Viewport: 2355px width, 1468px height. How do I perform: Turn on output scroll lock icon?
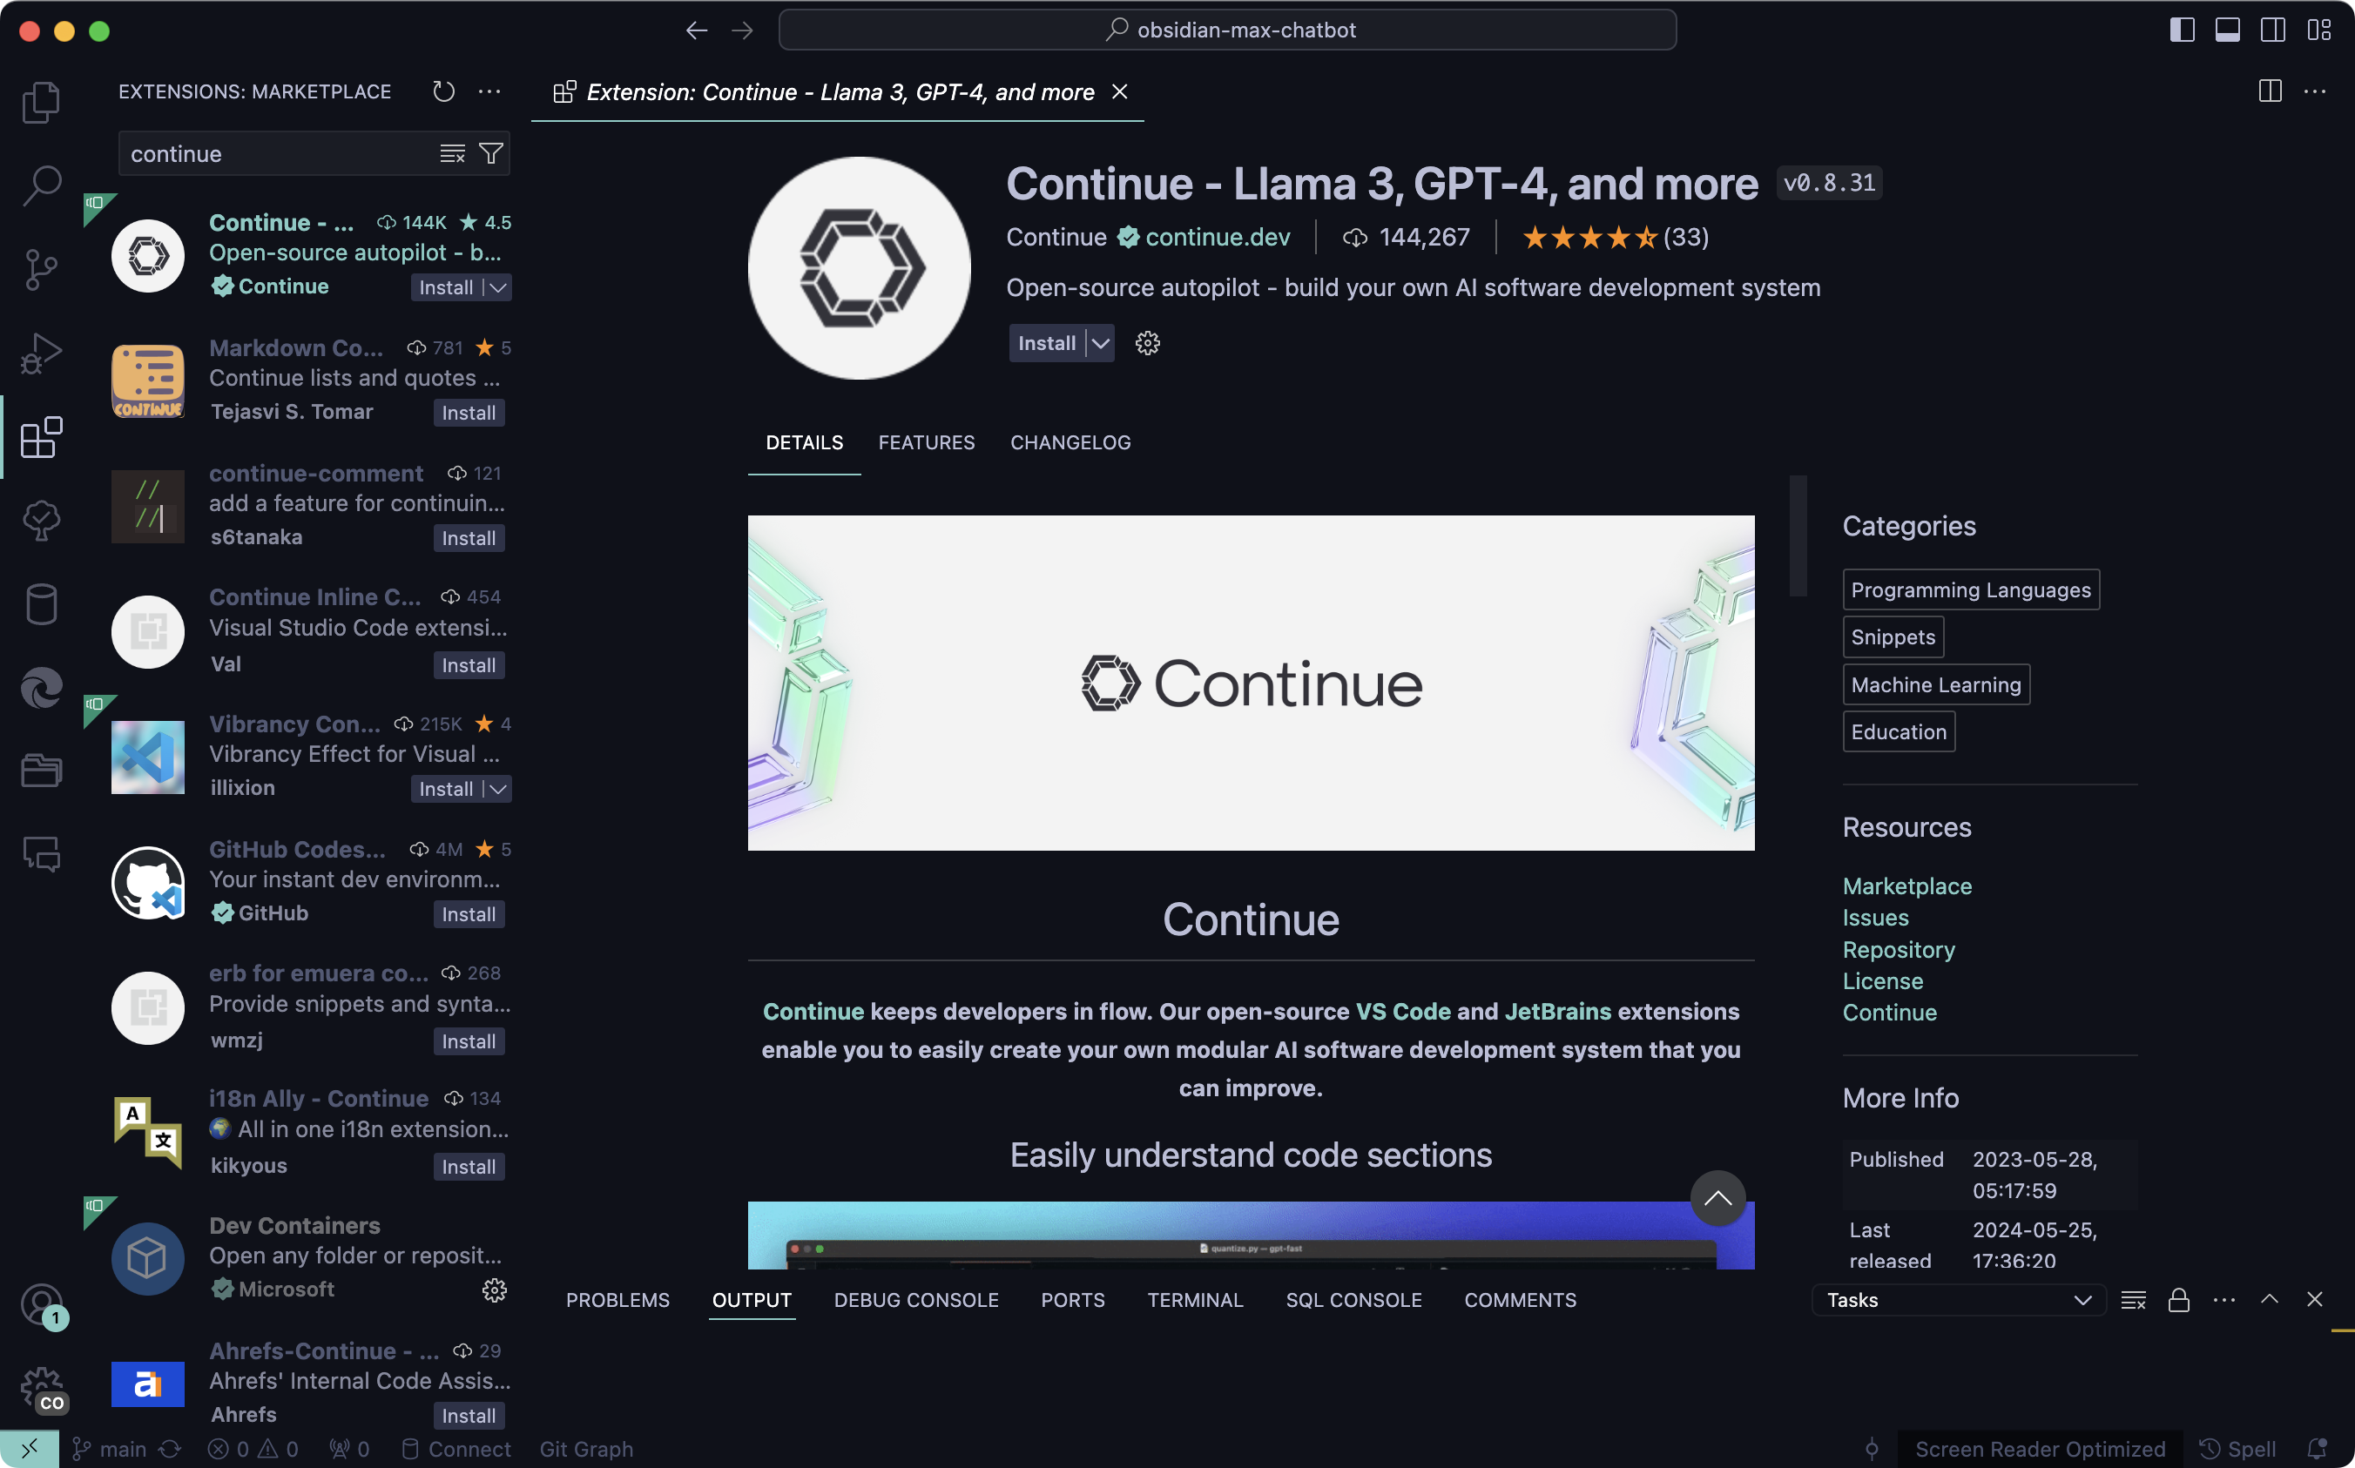(2178, 1300)
